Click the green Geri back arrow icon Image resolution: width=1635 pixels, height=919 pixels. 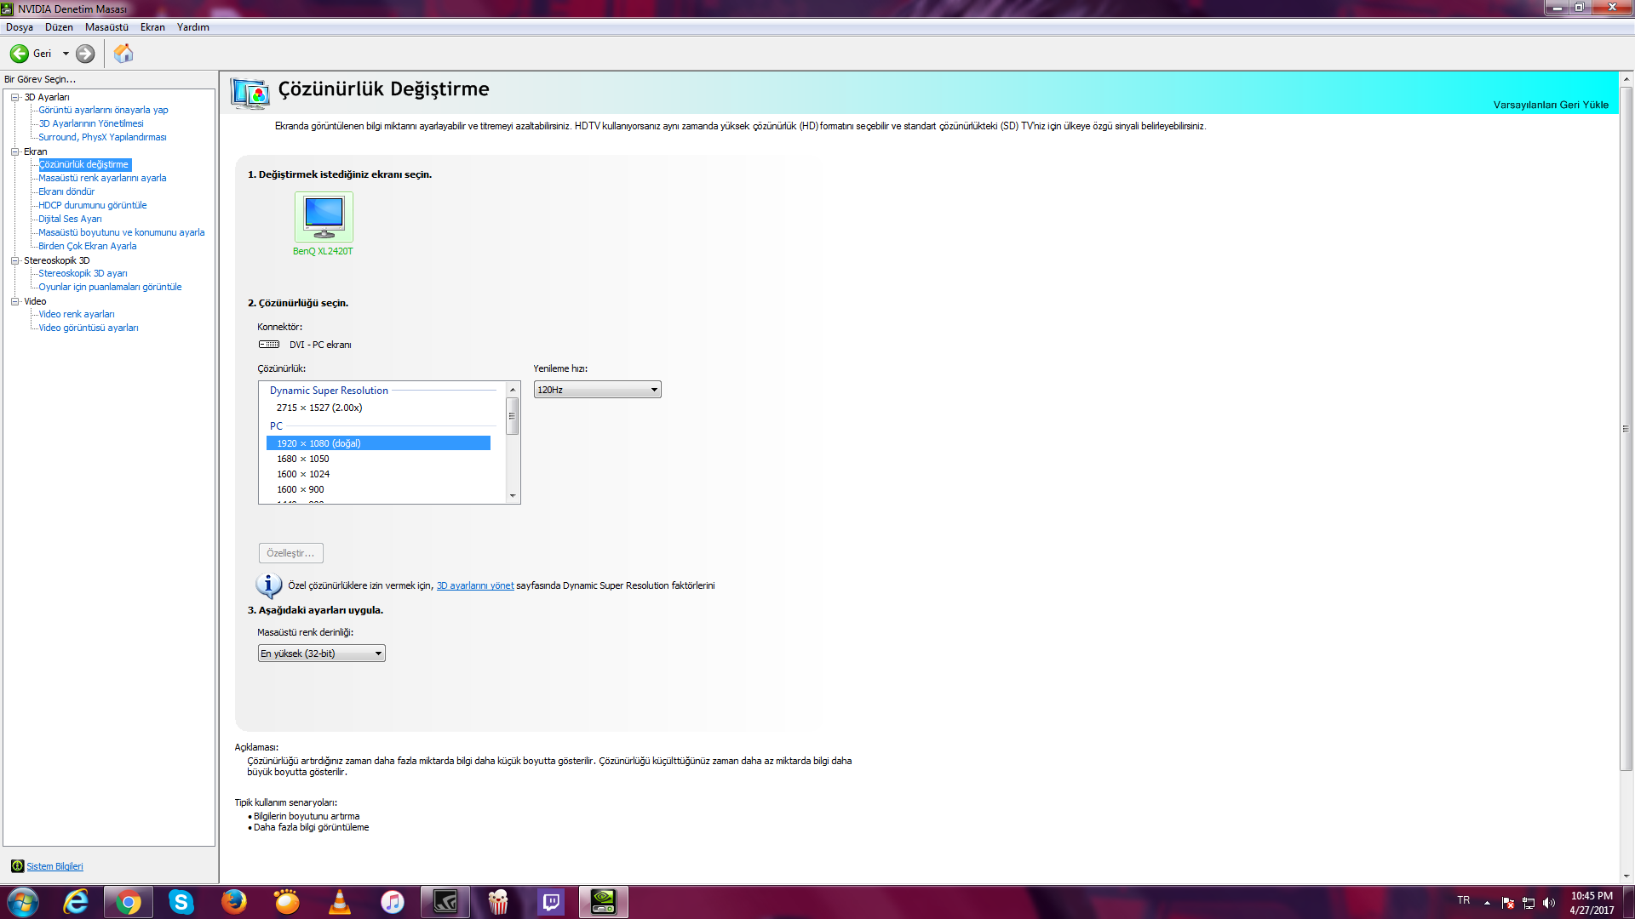[x=19, y=54]
